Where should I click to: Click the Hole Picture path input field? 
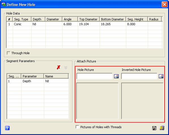[x=95, y=76]
